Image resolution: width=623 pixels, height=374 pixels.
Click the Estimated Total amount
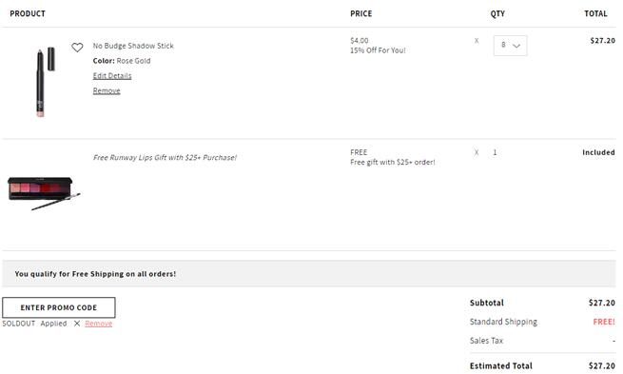601,365
